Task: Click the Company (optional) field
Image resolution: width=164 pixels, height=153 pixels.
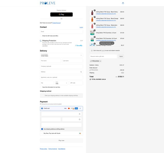Action: click(x=61, y=66)
